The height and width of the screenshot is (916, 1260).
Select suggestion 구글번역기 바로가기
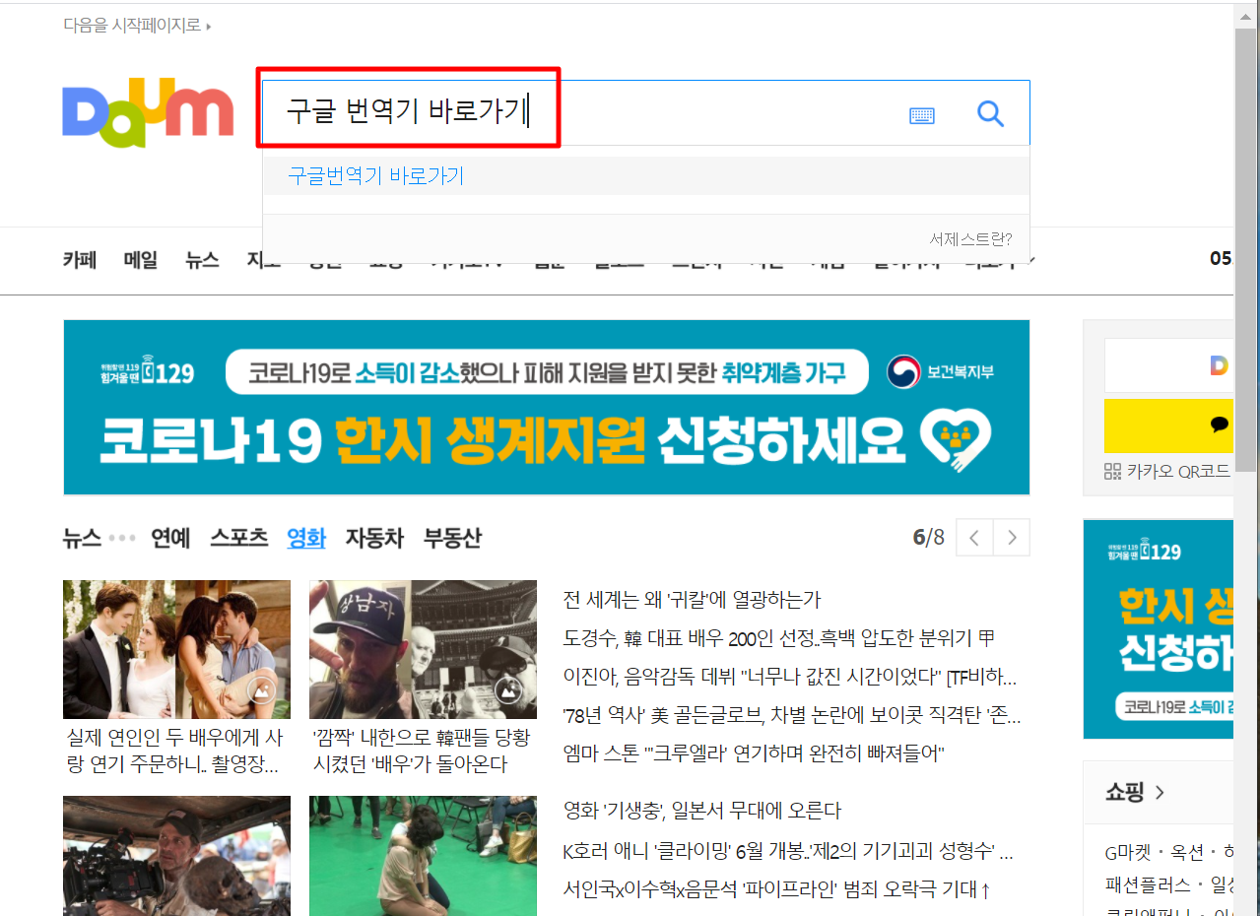click(x=646, y=176)
